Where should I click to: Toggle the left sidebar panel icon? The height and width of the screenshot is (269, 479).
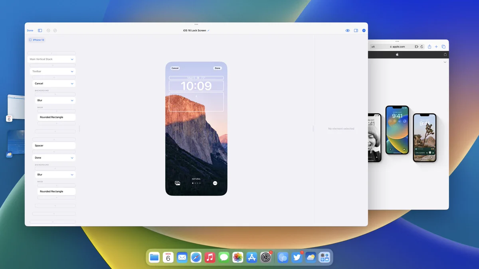40,30
